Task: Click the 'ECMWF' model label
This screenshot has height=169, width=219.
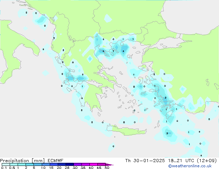Action: tap(56, 161)
